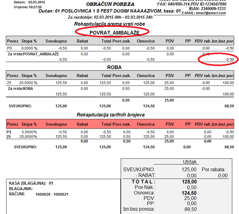Click the circled -0,50 subtotal value
Image resolution: width=239 pixels, height=214 pixels.
point(230,60)
